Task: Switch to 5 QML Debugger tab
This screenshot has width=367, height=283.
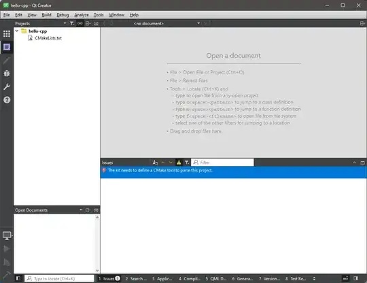Action: 216,278
